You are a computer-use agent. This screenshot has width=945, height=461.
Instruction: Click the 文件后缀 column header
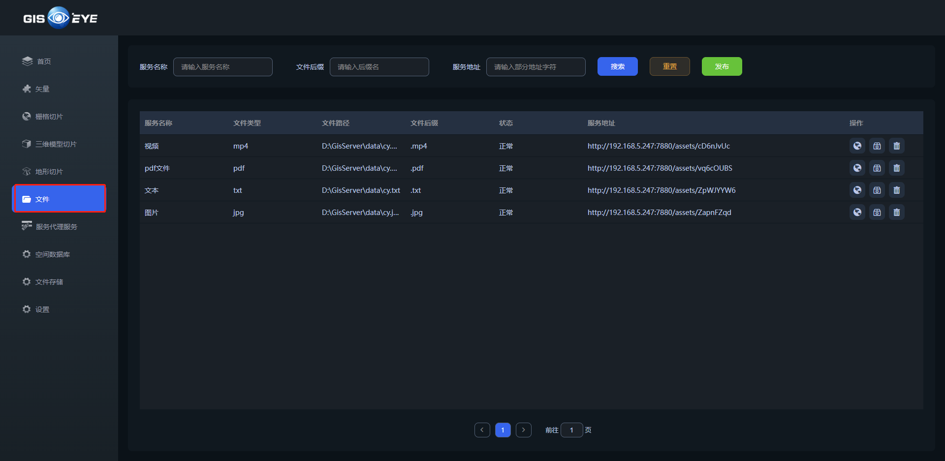coord(424,123)
